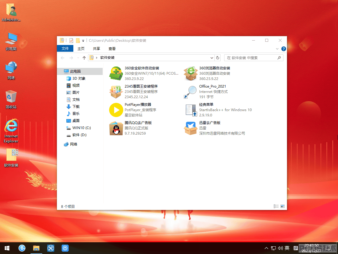
Task: Select the 网络 desktop icon
Action: click(x=11, y=71)
